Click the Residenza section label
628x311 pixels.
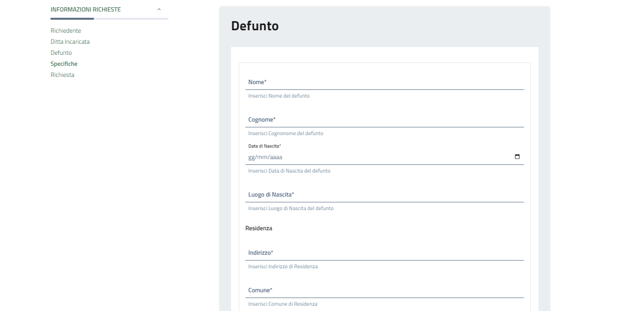tap(259, 228)
